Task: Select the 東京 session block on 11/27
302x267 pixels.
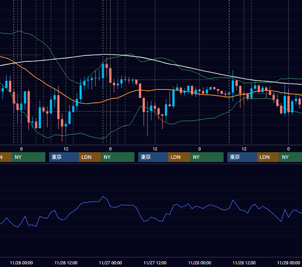Action: point(153,157)
